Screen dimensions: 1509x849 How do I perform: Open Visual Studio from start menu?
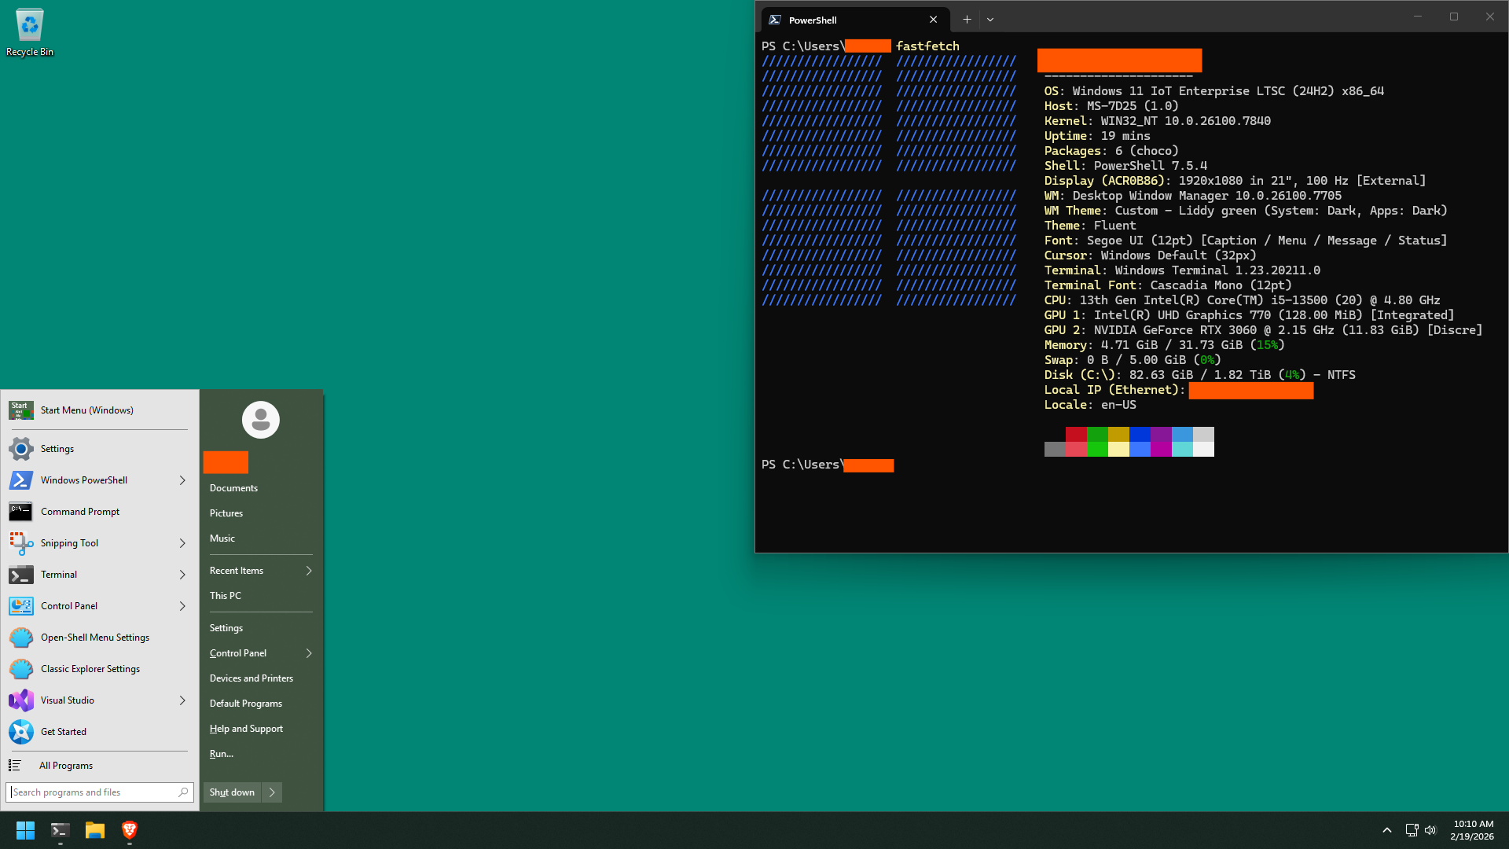pyautogui.click(x=68, y=700)
